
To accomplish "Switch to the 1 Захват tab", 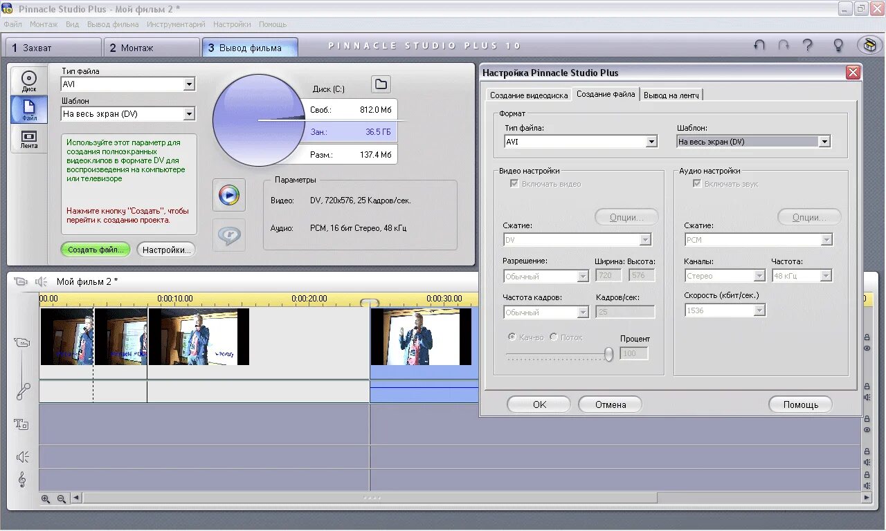I will coord(54,48).
